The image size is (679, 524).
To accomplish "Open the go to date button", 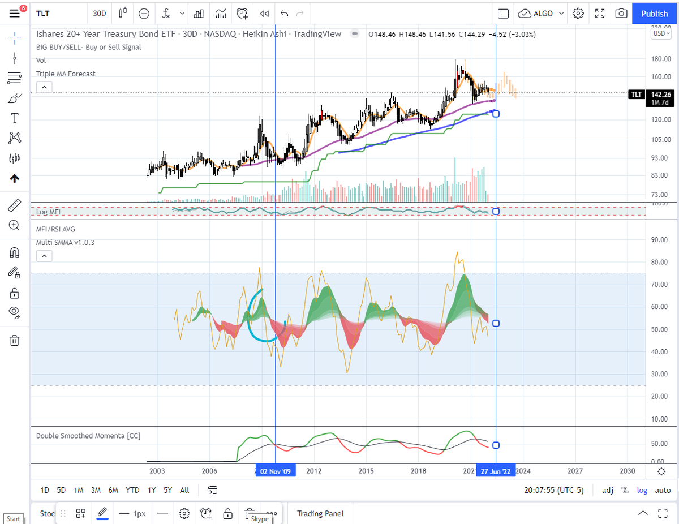I will point(213,490).
